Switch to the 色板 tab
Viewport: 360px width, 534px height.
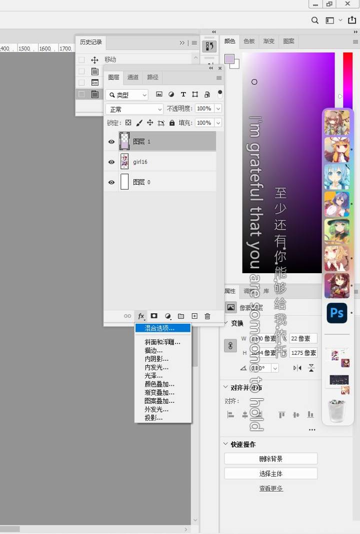point(249,41)
